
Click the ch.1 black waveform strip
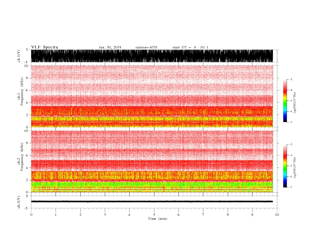(152, 56)
